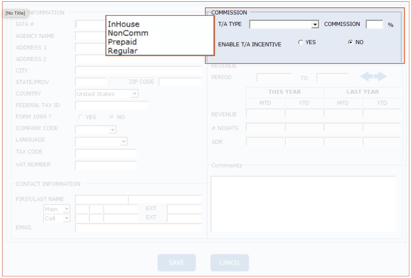This screenshot has height=278, width=411.
Task: Select YES for Enable T/A Incentive
Action: coord(300,42)
